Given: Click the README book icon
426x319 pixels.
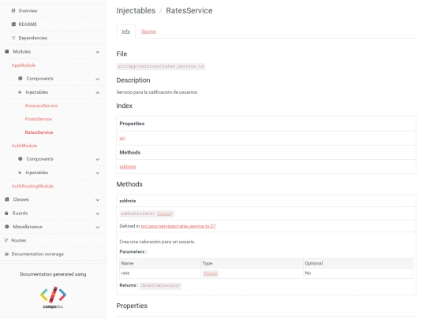Looking at the screenshot, I should click(13, 24).
